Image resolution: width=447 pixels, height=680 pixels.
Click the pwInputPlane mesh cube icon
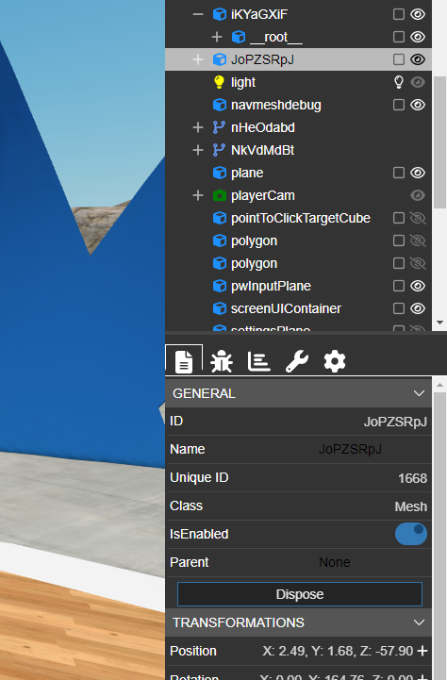(220, 286)
